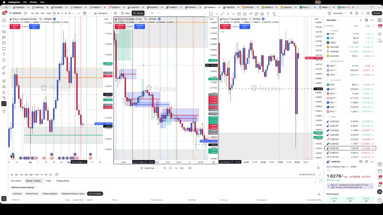Toggle lock all drawings in left toolbar
This screenshot has width=383, height=215.
[4, 92]
